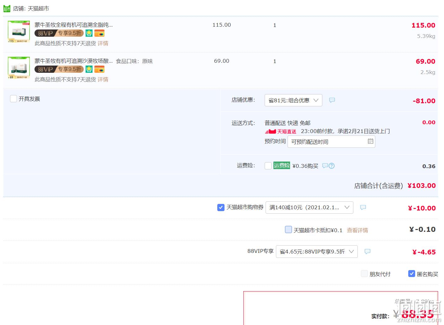This screenshot has height=325, width=444.
Task: Click the store discount amount -81.00
Action: coord(424,101)
